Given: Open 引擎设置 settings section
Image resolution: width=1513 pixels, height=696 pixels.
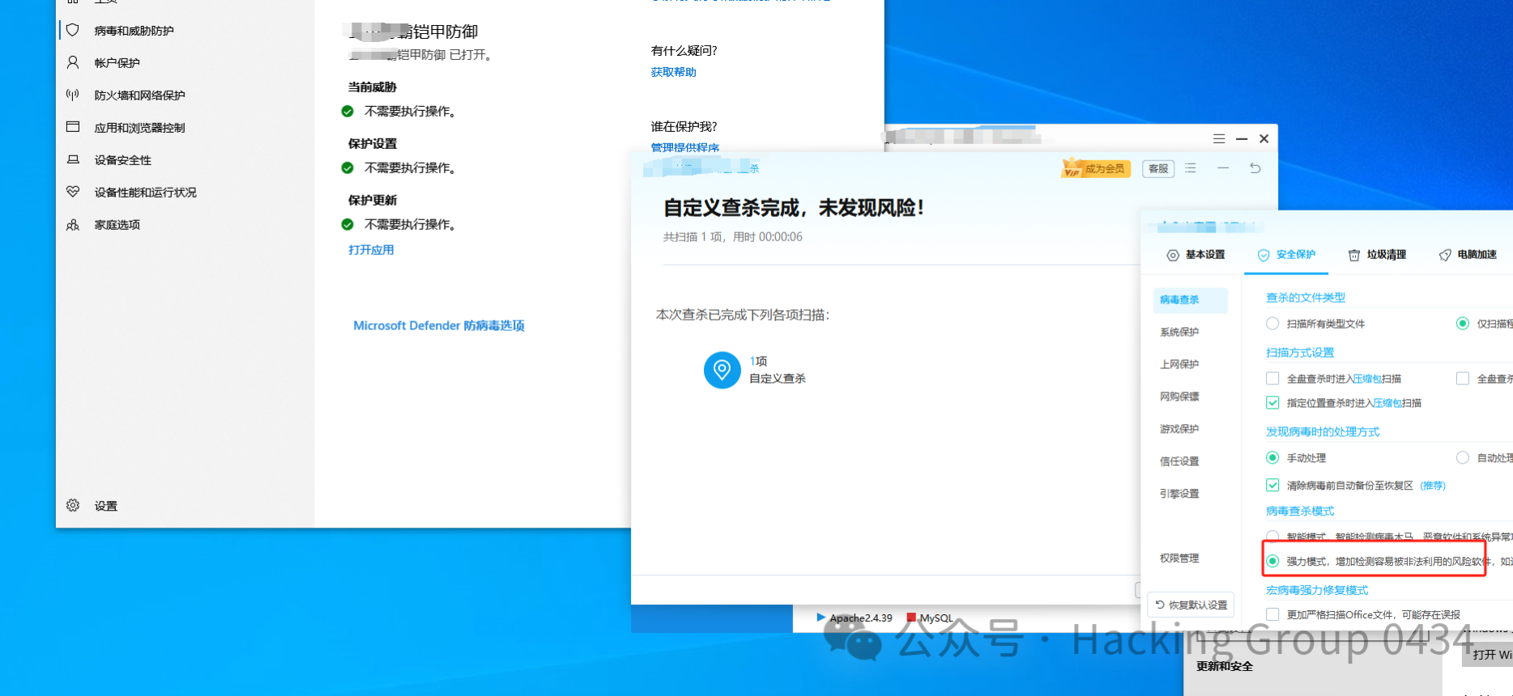Looking at the screenshot, I should click(x=1179, y=494).
